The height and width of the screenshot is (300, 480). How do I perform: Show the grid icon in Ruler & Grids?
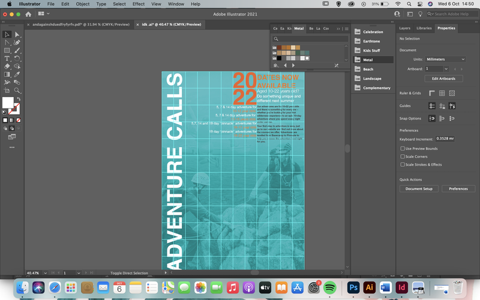tap(442, 93)
